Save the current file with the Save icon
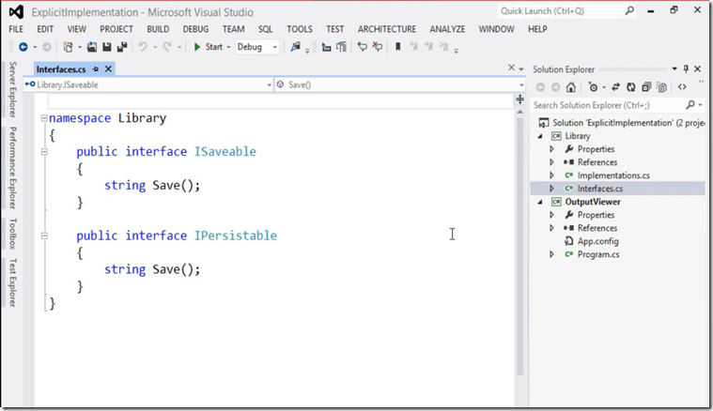 107,47
